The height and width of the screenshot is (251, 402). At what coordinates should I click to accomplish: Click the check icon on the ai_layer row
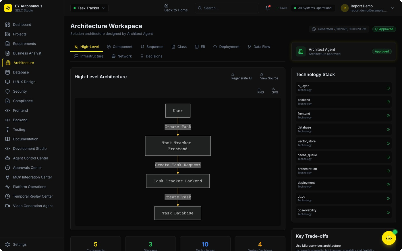point(388,88)
